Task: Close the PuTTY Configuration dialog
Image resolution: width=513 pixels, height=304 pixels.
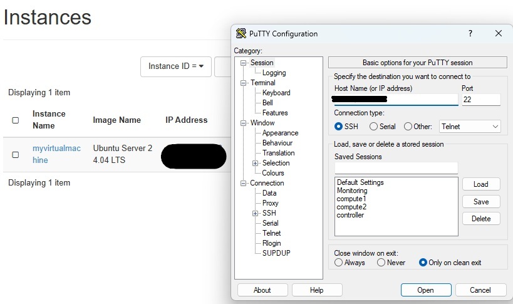Action: [x=498, y=33]
